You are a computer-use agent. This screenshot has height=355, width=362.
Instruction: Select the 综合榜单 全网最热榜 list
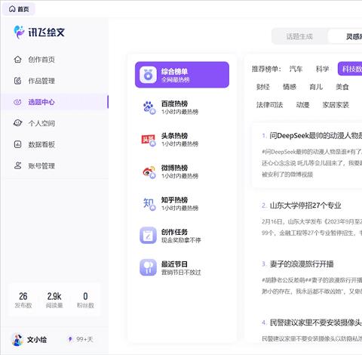coord(182,75)
